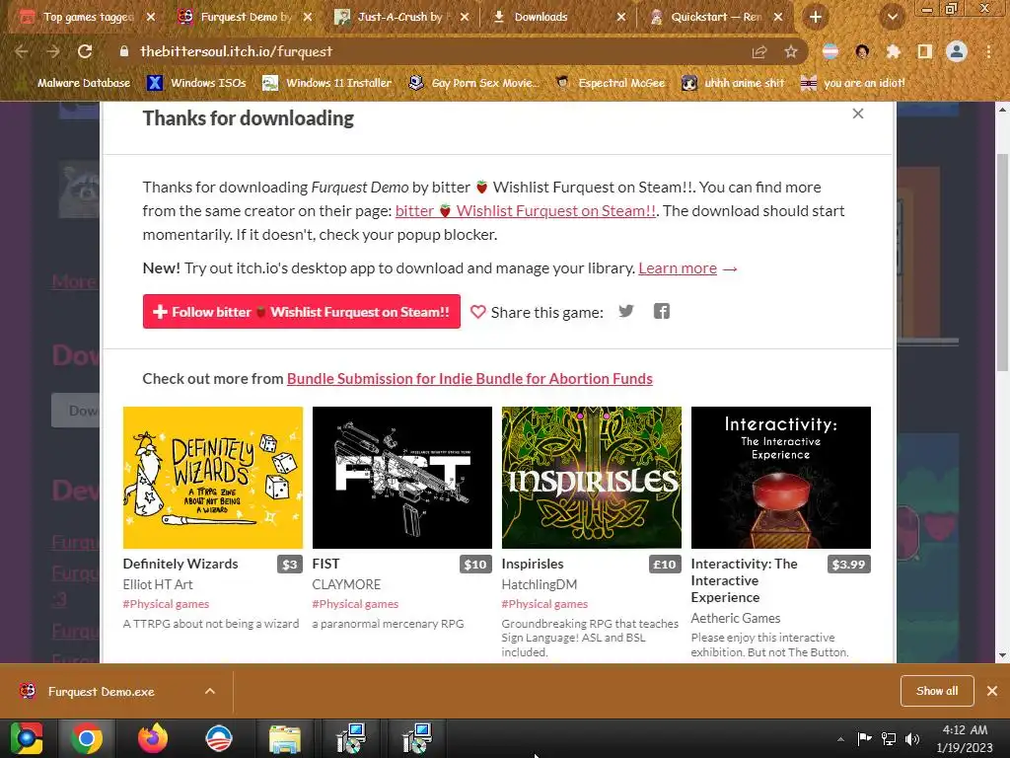Open File Explorer from the taskbar
Viewport: 1010px width, 758px height.
click(x=285, y=738)
